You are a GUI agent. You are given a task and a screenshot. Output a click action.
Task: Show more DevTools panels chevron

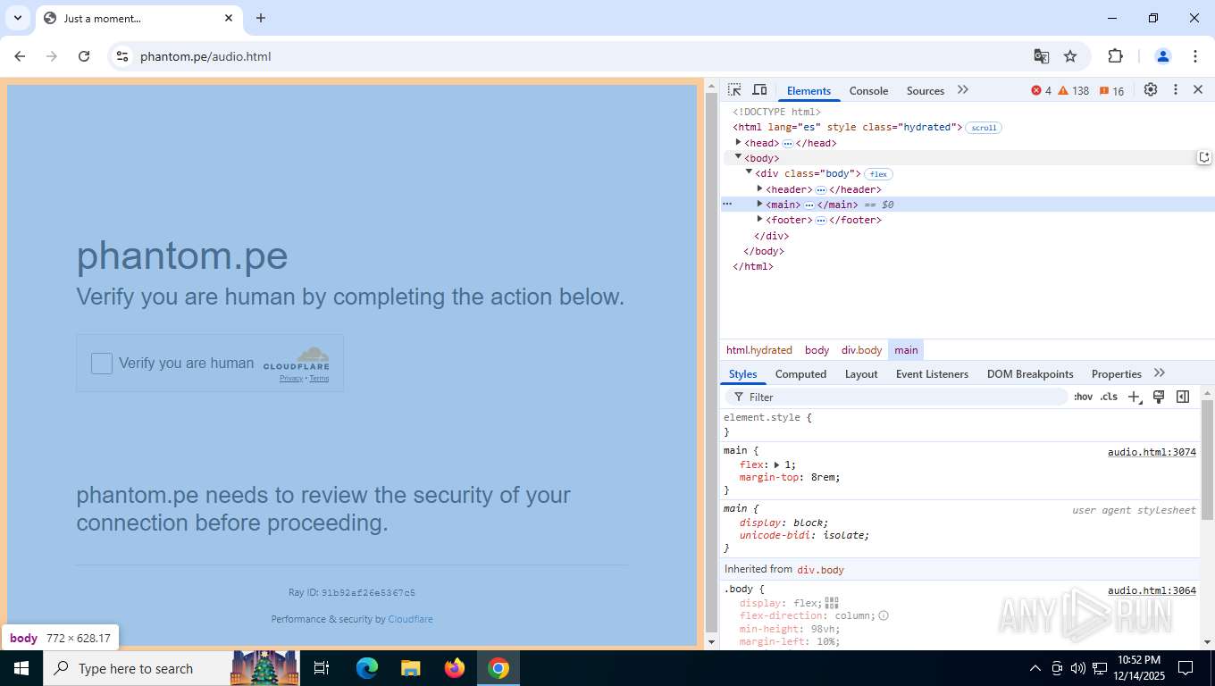point(962,90)
